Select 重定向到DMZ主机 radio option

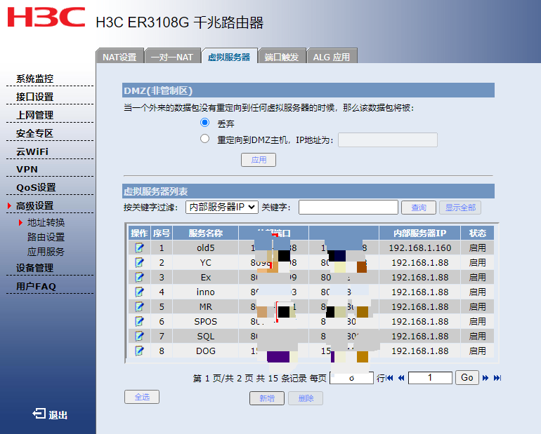[205, 139]
